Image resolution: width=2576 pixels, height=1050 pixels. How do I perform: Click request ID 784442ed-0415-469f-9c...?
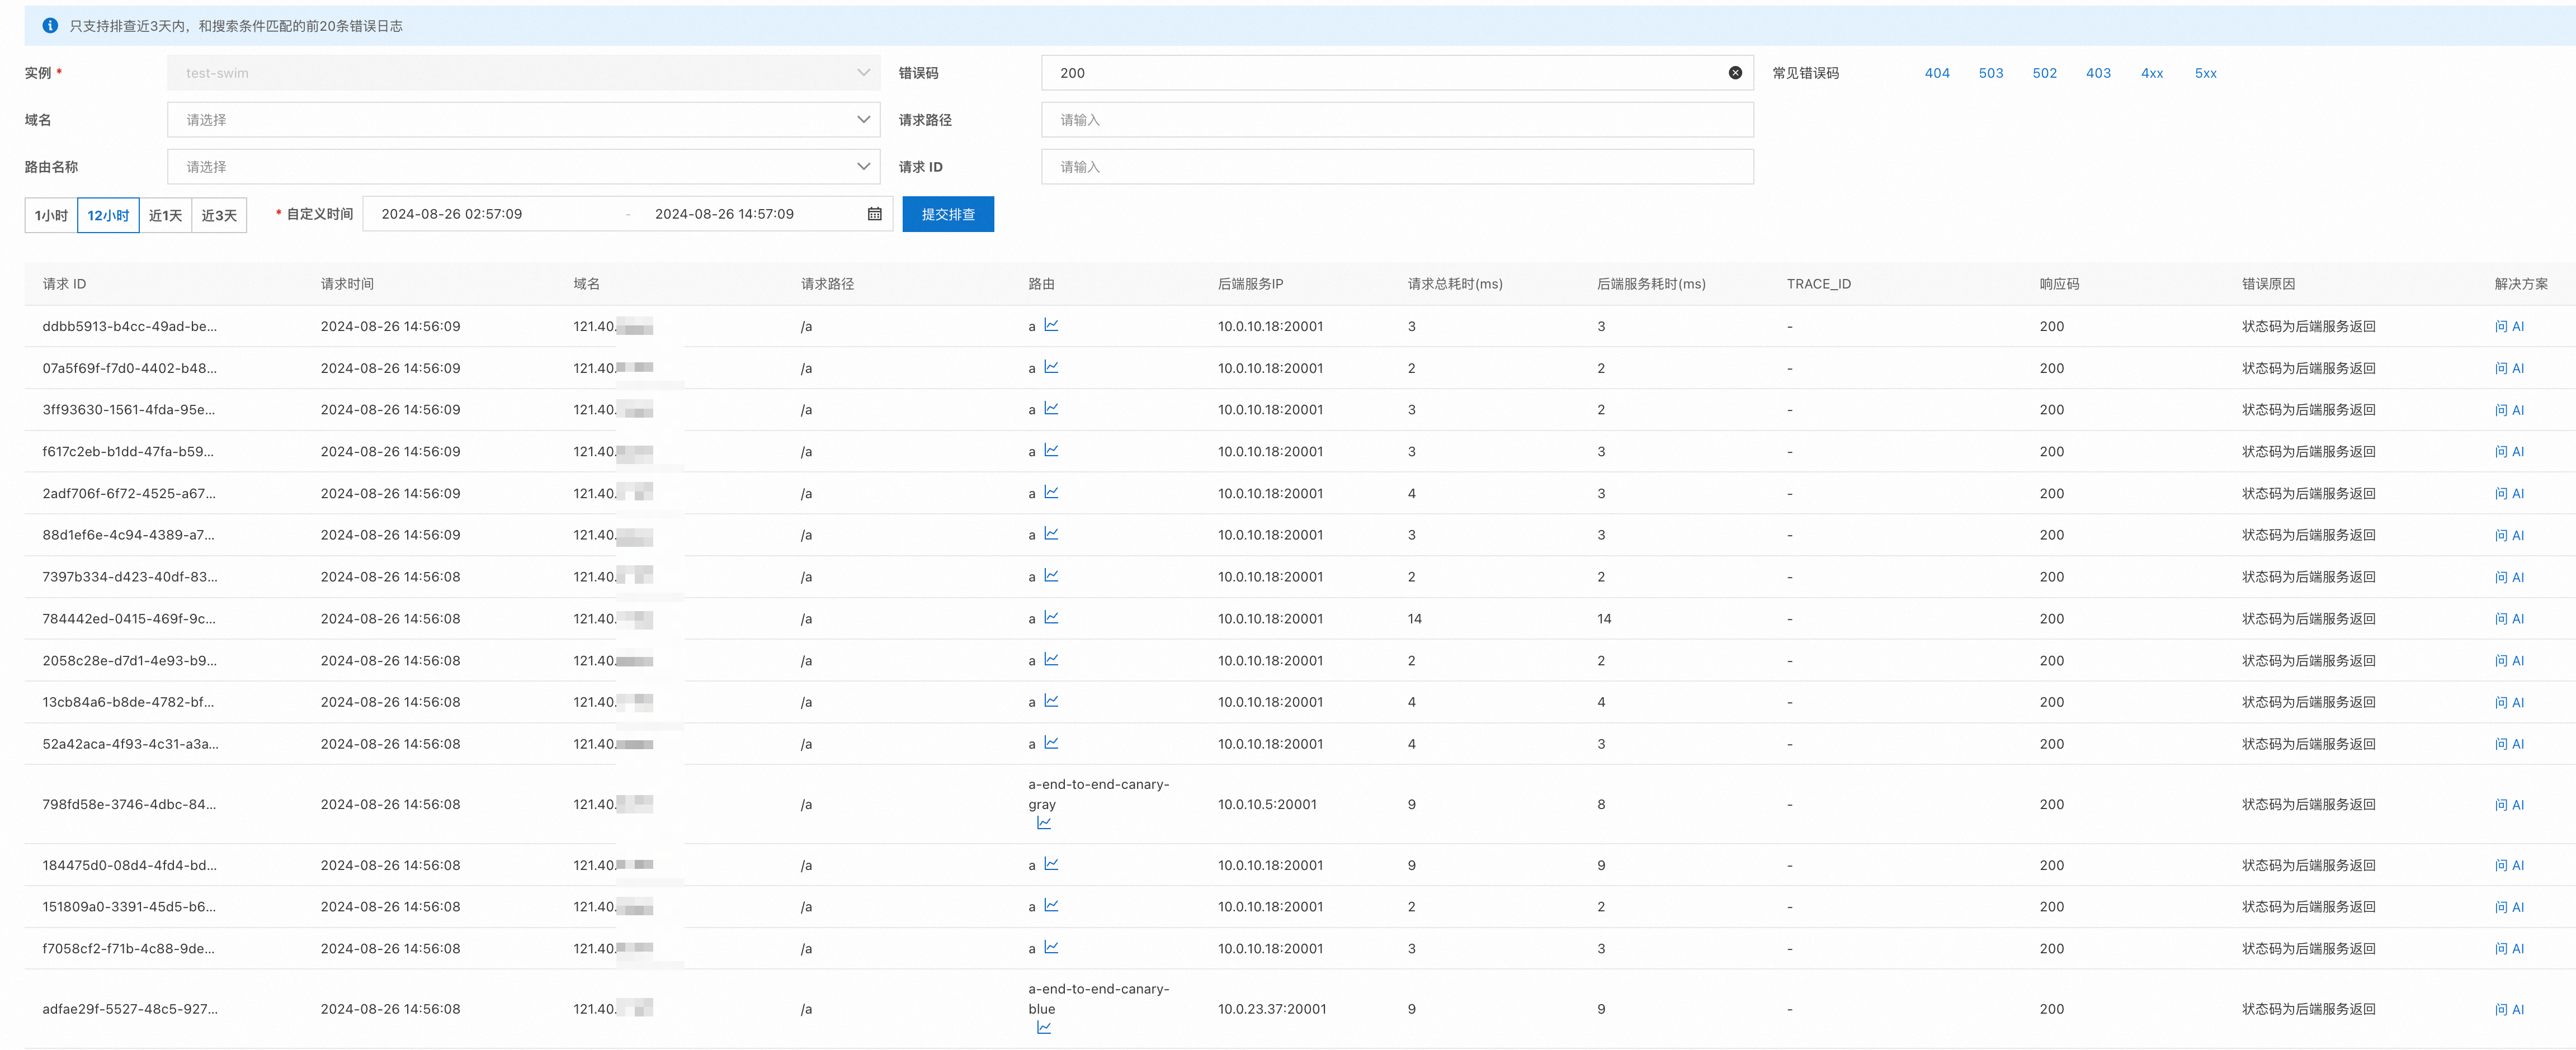(x=129, y=619)
